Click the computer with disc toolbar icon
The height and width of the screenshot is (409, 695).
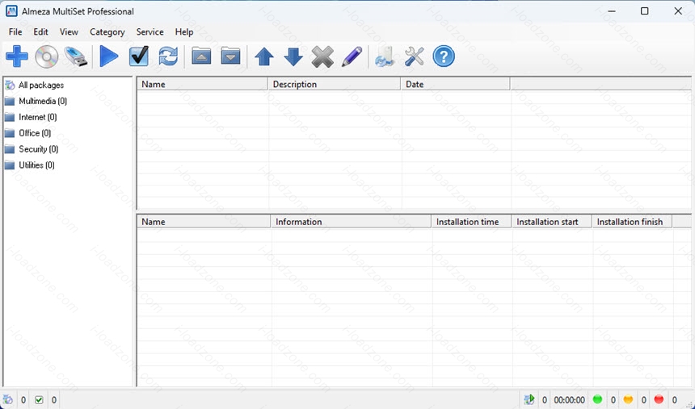point(385,56)
